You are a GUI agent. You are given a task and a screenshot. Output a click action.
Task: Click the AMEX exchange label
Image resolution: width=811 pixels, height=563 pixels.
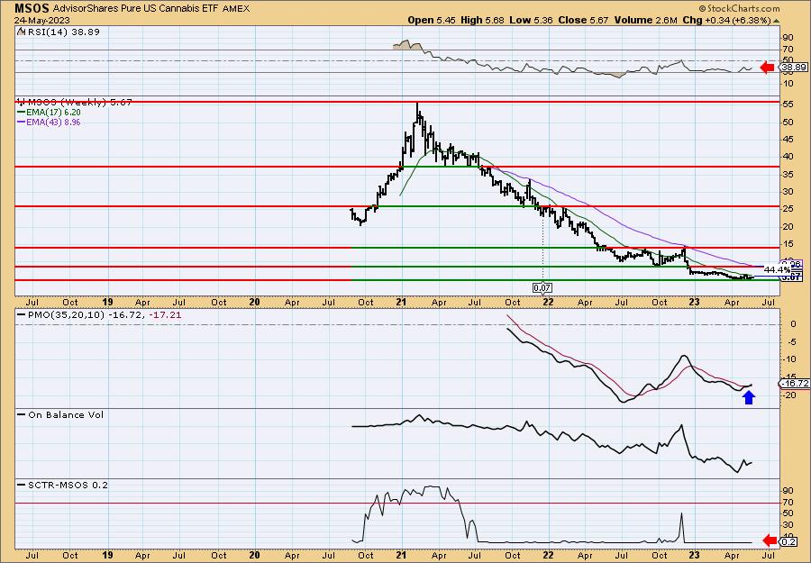tap(236, 9)
